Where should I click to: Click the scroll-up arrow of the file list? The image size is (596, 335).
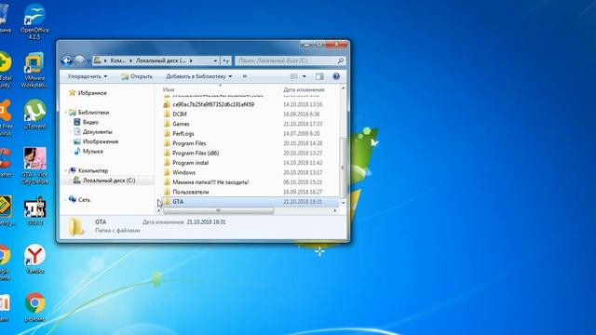(343, 88)
